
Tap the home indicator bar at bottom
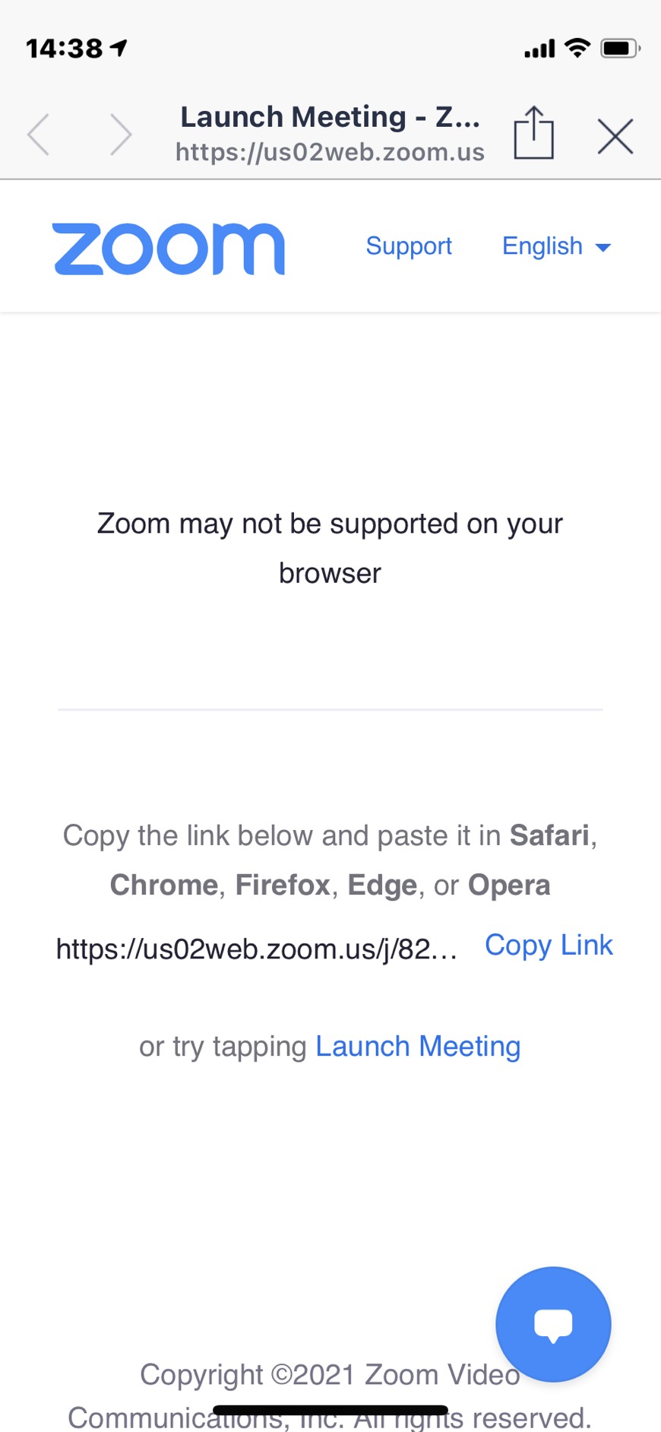330,1411
